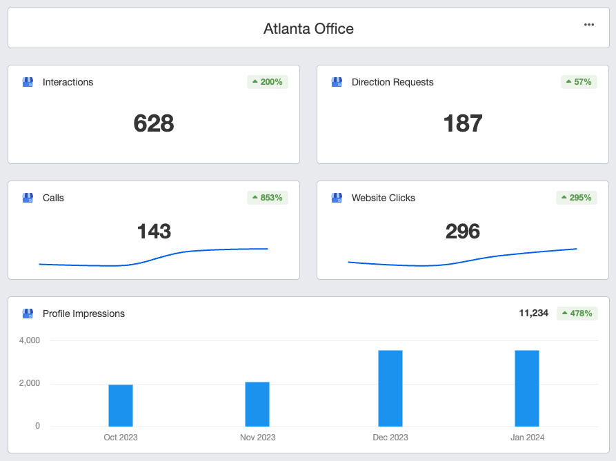Viewport: 616px width, 461px height.
Task: Click the 57% increase badge on Direction Requests
Action: pos(579,82)
